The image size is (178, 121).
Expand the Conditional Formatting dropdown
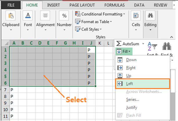tap(100, 14)
